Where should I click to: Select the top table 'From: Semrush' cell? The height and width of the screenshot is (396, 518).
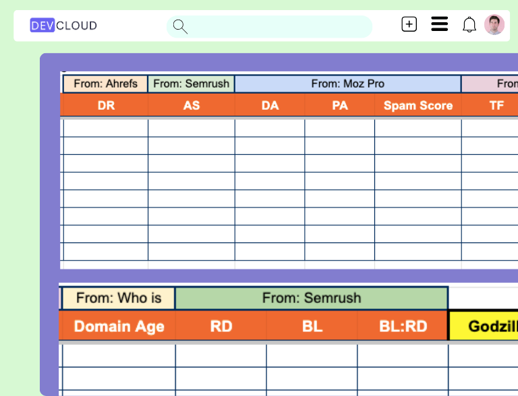[192, 84]
